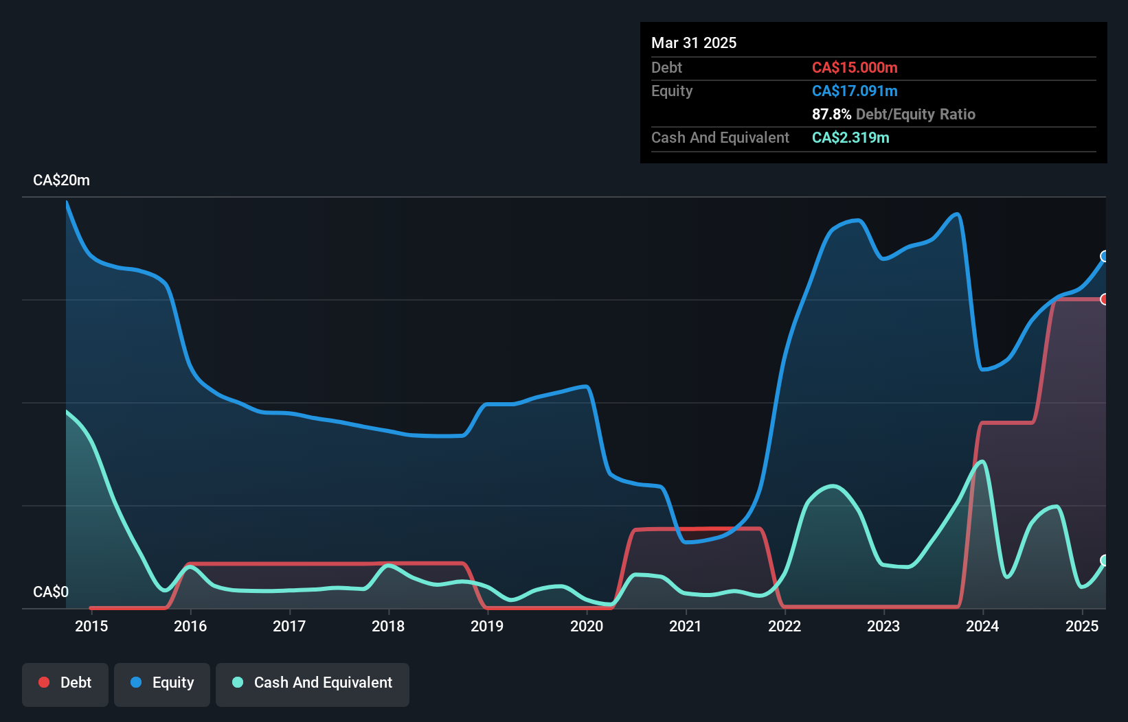Viewport: 1128px width, 722px height.
Task: Click the 2025 x-axis label
Action: click(1082, 626)
